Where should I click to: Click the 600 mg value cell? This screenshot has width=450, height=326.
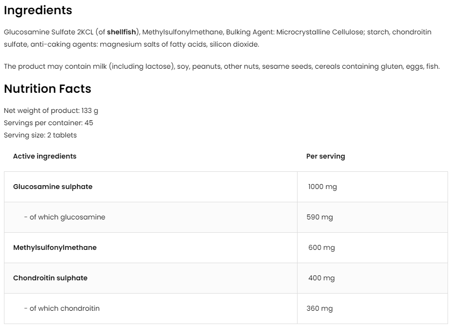point(322,247)
